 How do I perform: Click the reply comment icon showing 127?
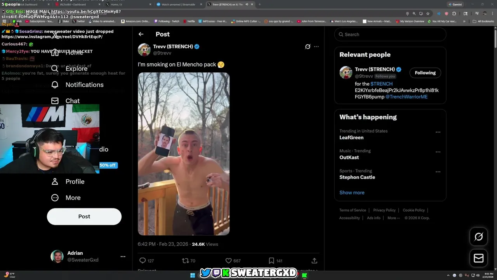pyautogui.click(x=142, y=261)
